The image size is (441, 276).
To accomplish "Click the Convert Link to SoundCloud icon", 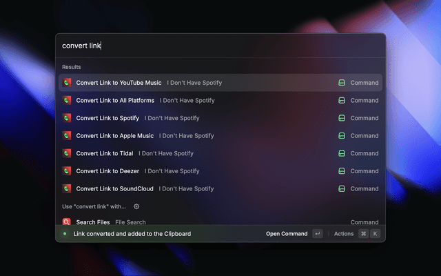I will (67, 188).
